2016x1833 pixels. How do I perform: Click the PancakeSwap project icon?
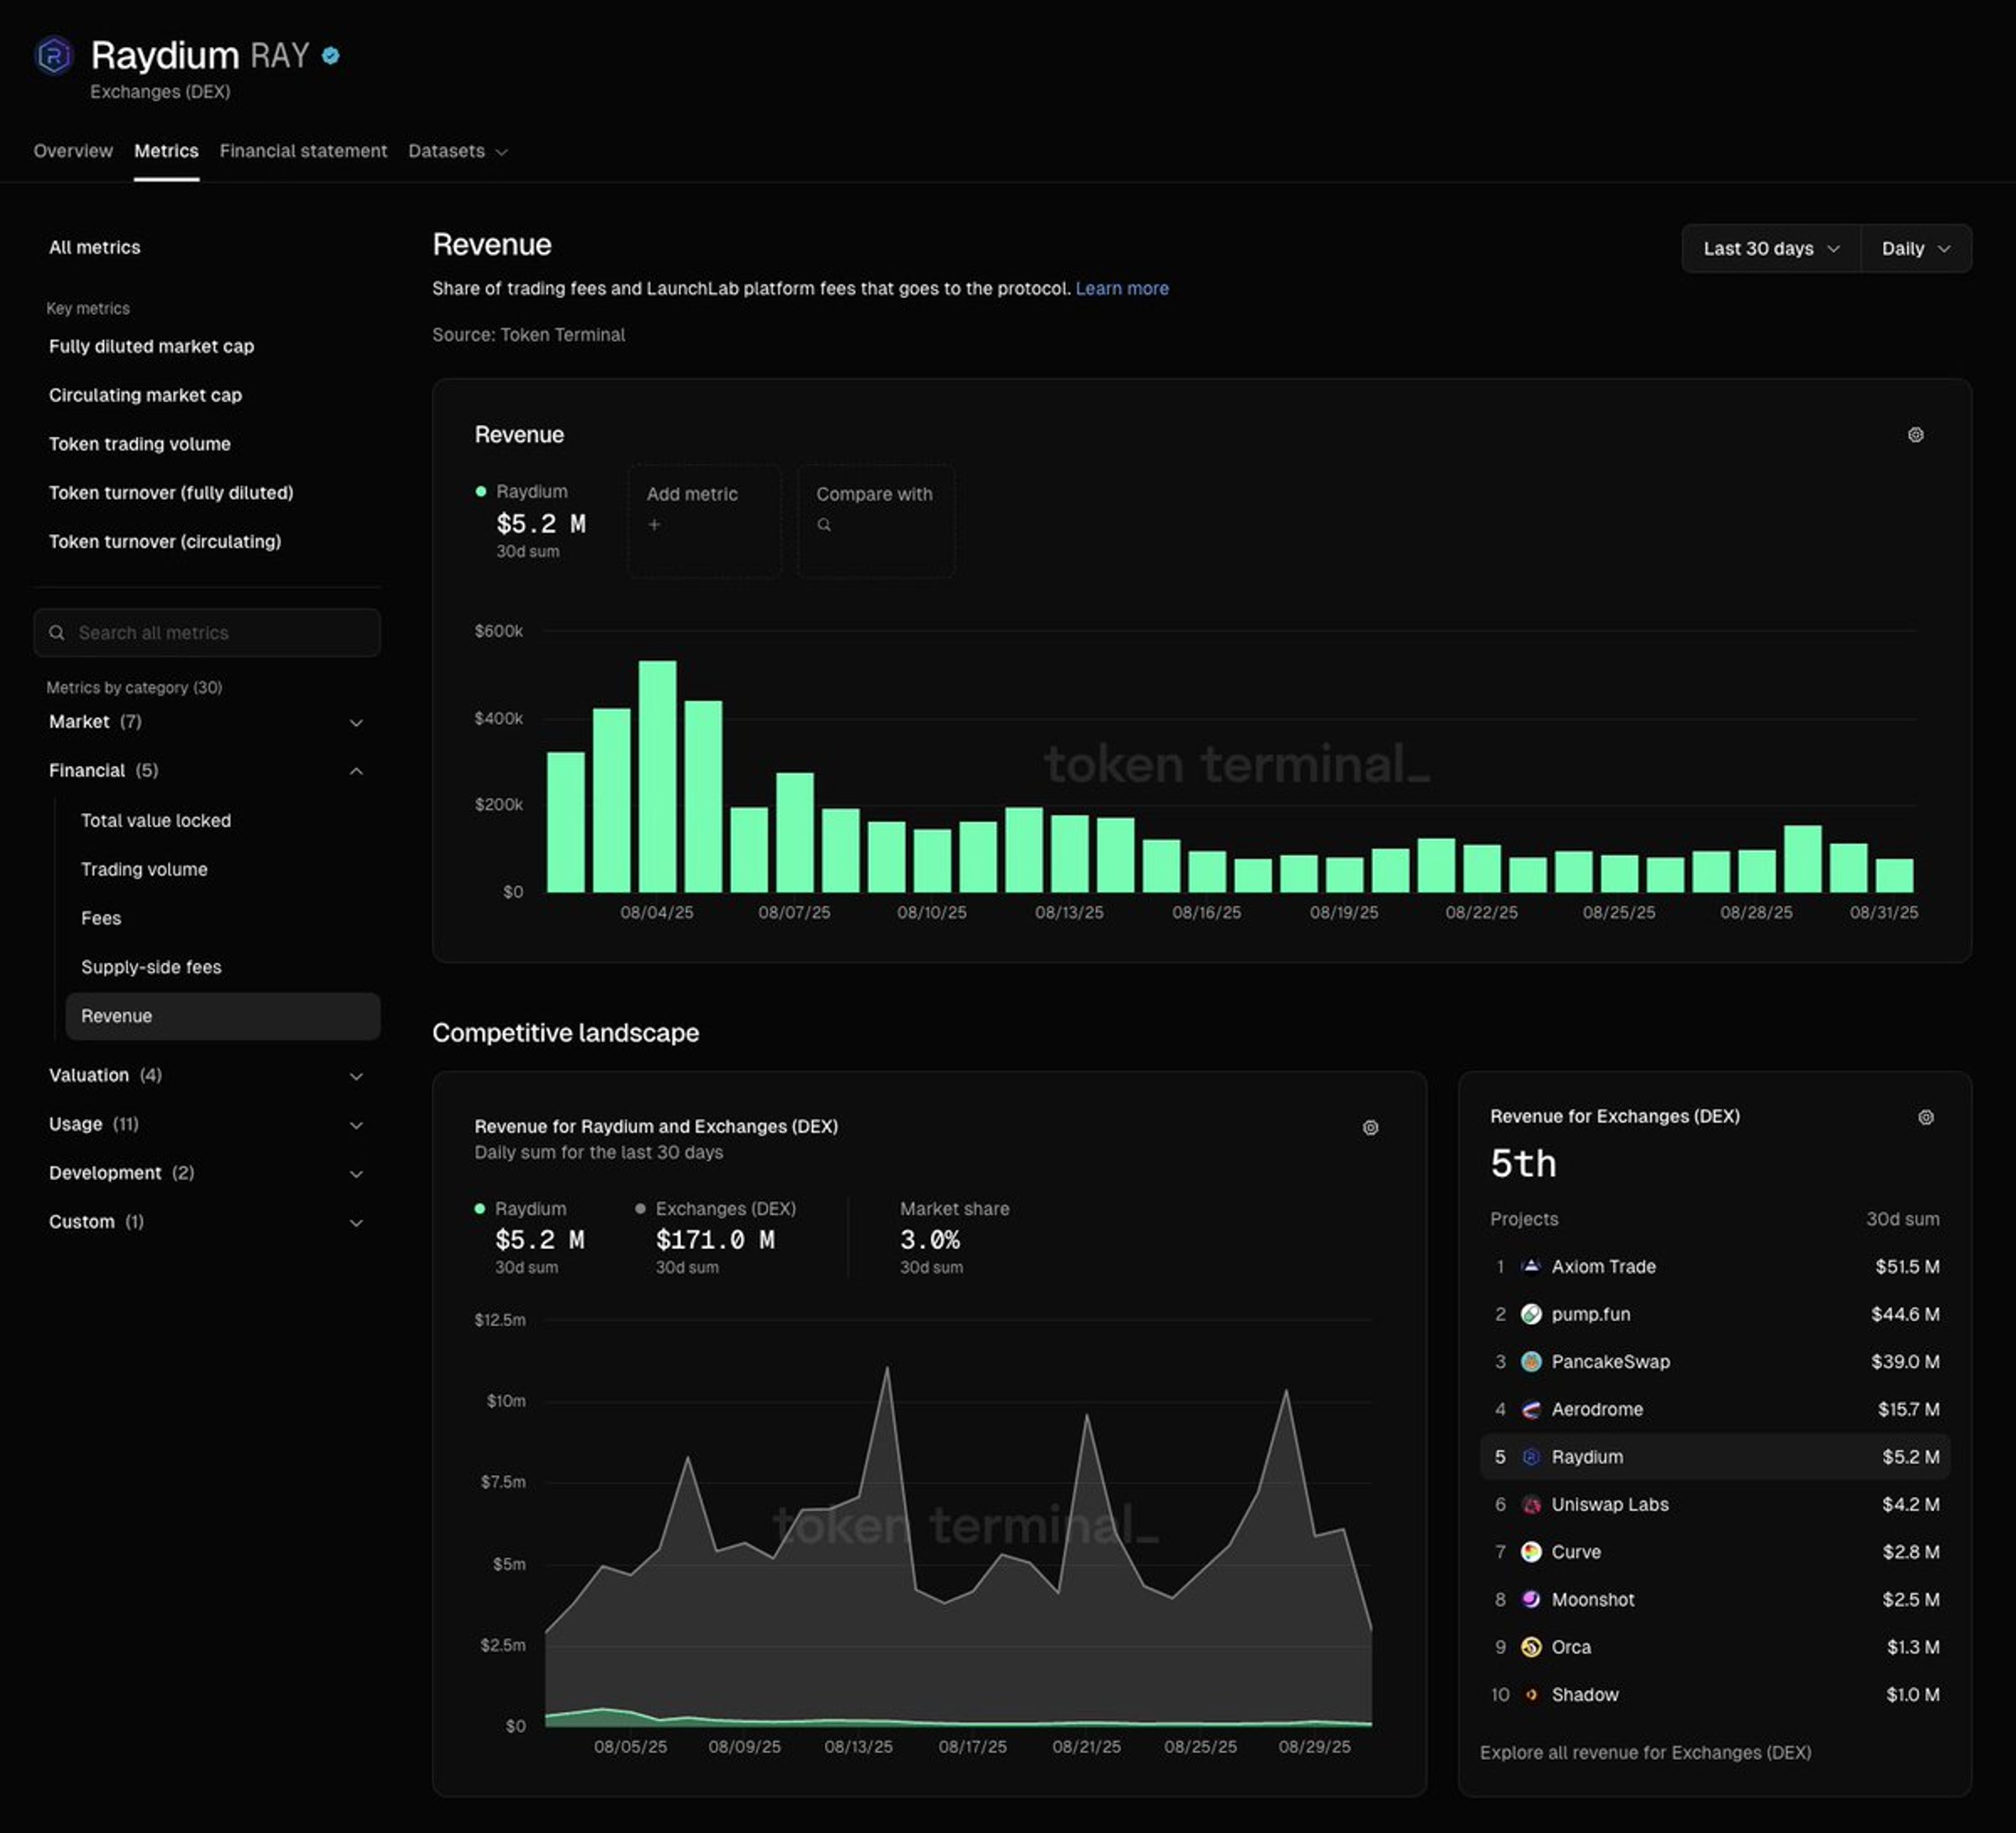click(x=1531, y=1361)
